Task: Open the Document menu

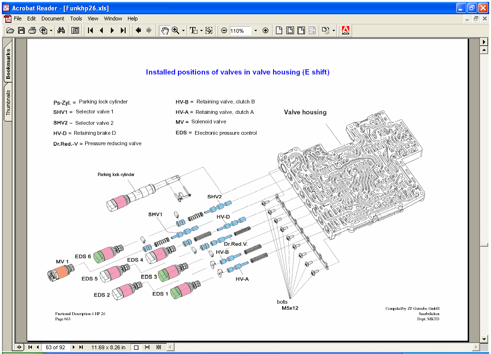Action: coord(52,19)
